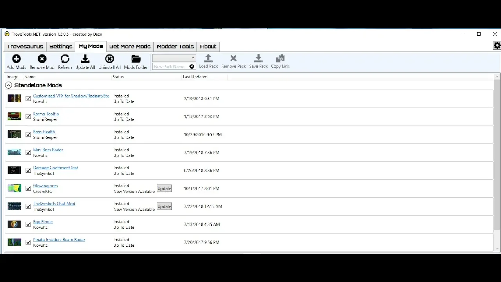The image size is (501, 282).
Task: Toggle Damage Coefficient Stat checkbox
Action: pos(28,171)
